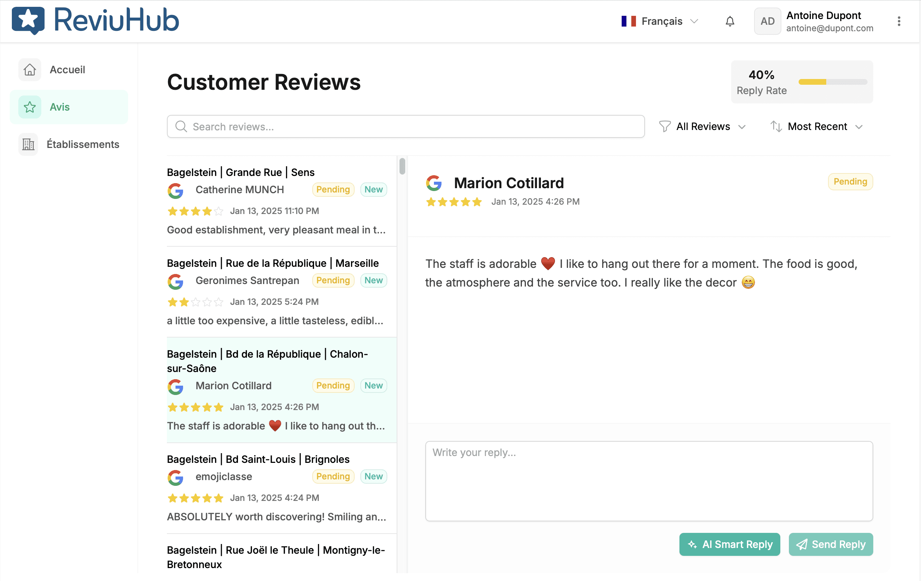Click the "Jan 13, 2025 4:24 PM" date

(x=274, y=498)
